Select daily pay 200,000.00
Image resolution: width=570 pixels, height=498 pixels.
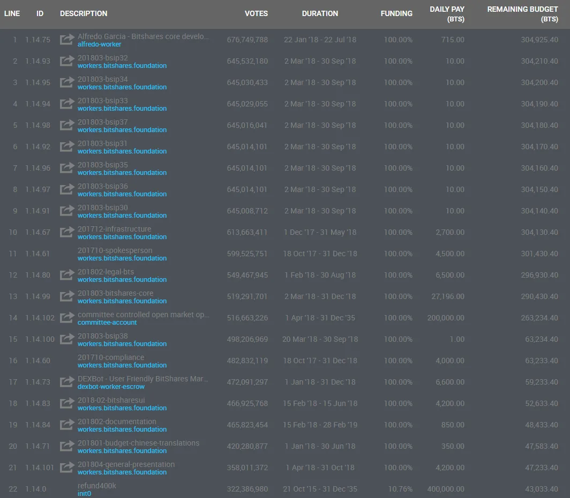[446, 318]
